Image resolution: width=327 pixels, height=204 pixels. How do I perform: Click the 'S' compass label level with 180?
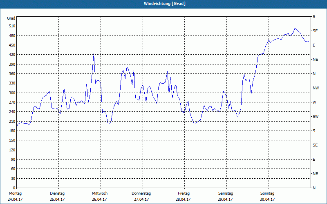point(314,131)
